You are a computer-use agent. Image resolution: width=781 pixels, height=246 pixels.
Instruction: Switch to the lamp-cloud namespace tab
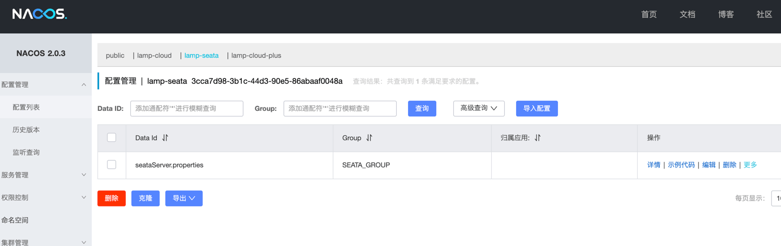[155, 55]
